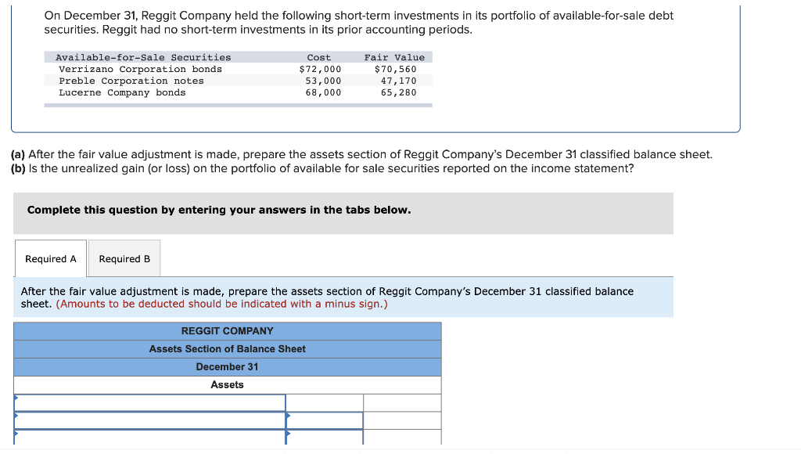The height and width of the screenshot is (454, 801).
Task: Click the first empty account title cell
Action: pos(149,402)
